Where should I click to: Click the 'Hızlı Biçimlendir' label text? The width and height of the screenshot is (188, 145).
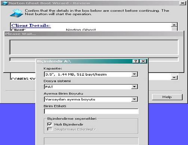[69, 124]
